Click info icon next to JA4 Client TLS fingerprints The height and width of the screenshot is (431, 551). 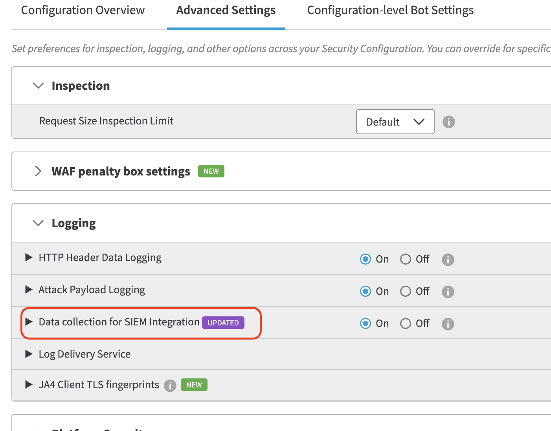(170, 385)
